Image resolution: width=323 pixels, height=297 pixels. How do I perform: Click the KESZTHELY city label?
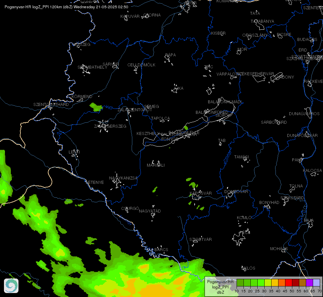click(148, 134)
